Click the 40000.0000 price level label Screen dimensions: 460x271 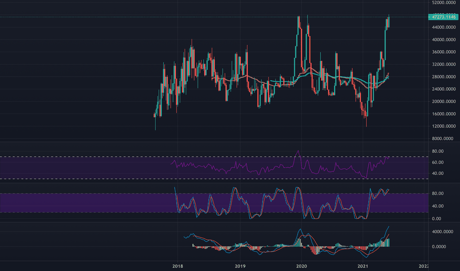(444, 39)
